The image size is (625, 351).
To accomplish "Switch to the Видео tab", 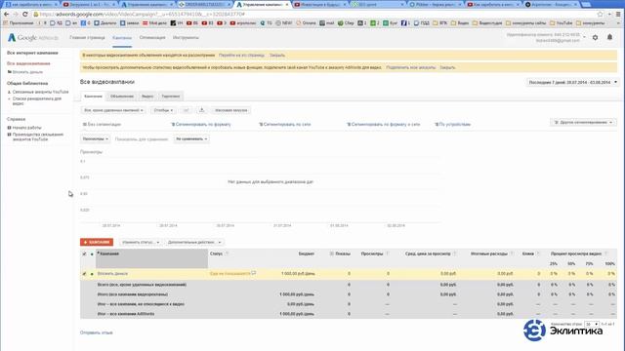I will pos(147,97).
